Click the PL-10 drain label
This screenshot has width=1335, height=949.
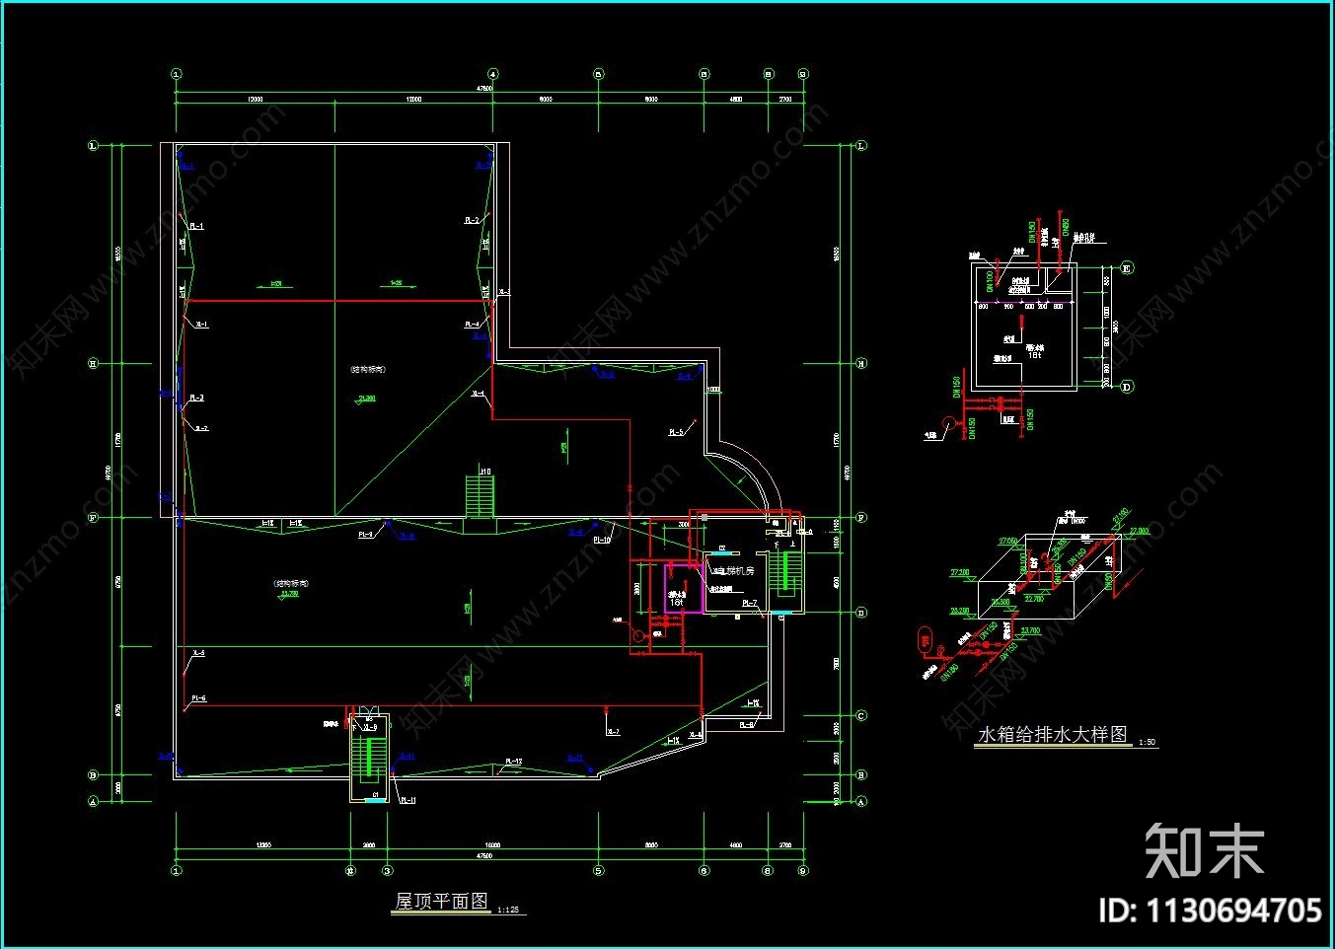pos(602,540)
